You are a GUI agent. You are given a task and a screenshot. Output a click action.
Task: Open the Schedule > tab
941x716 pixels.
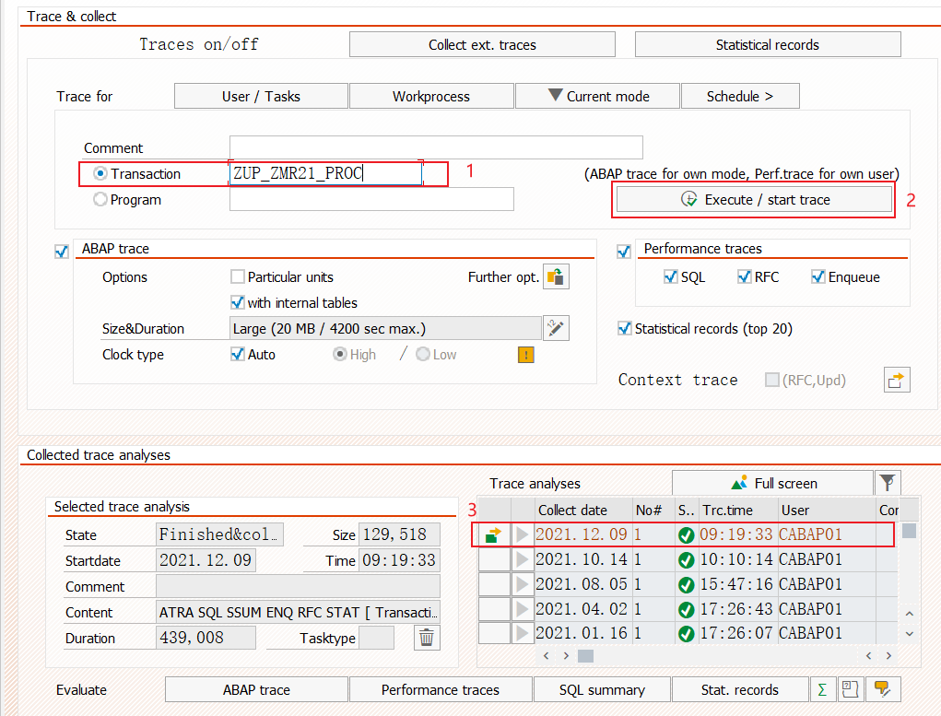pyautogui.click(x=740, y=96)
